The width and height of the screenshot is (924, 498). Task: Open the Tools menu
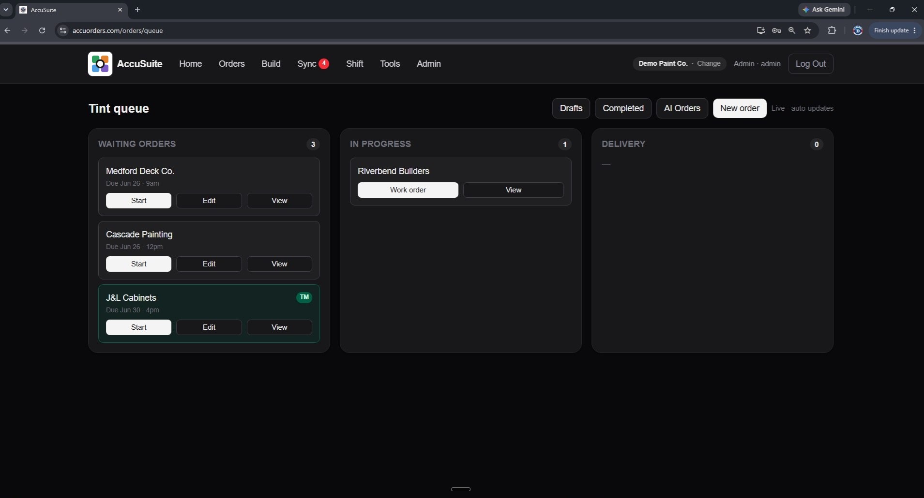point(390,64)
